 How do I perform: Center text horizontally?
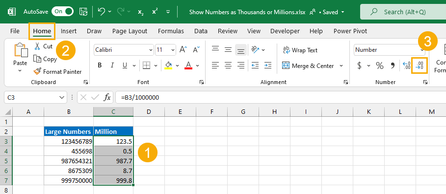(228, 65)
